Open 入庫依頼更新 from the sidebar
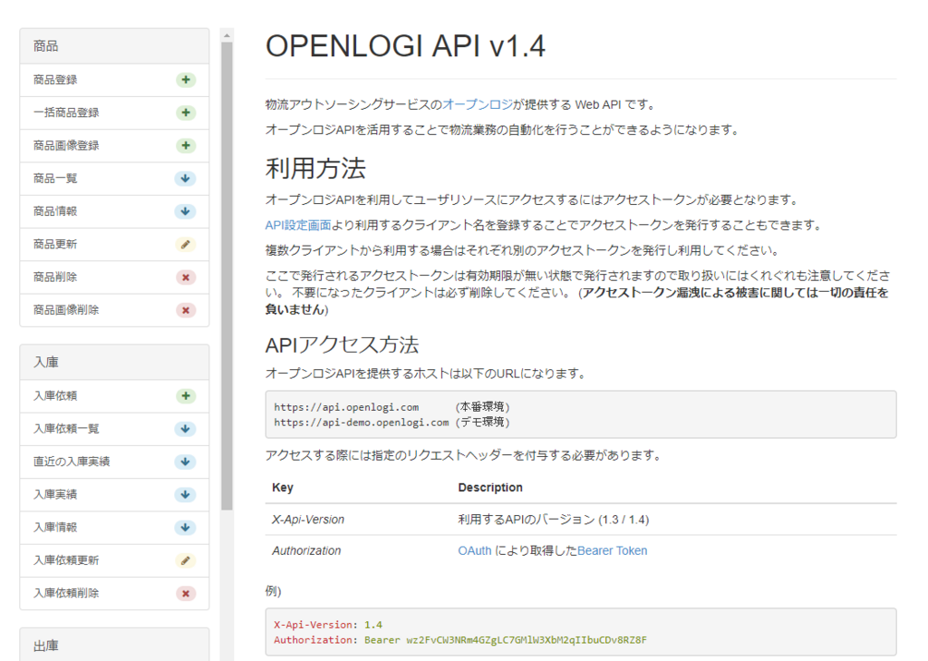 tap(114, 560)
